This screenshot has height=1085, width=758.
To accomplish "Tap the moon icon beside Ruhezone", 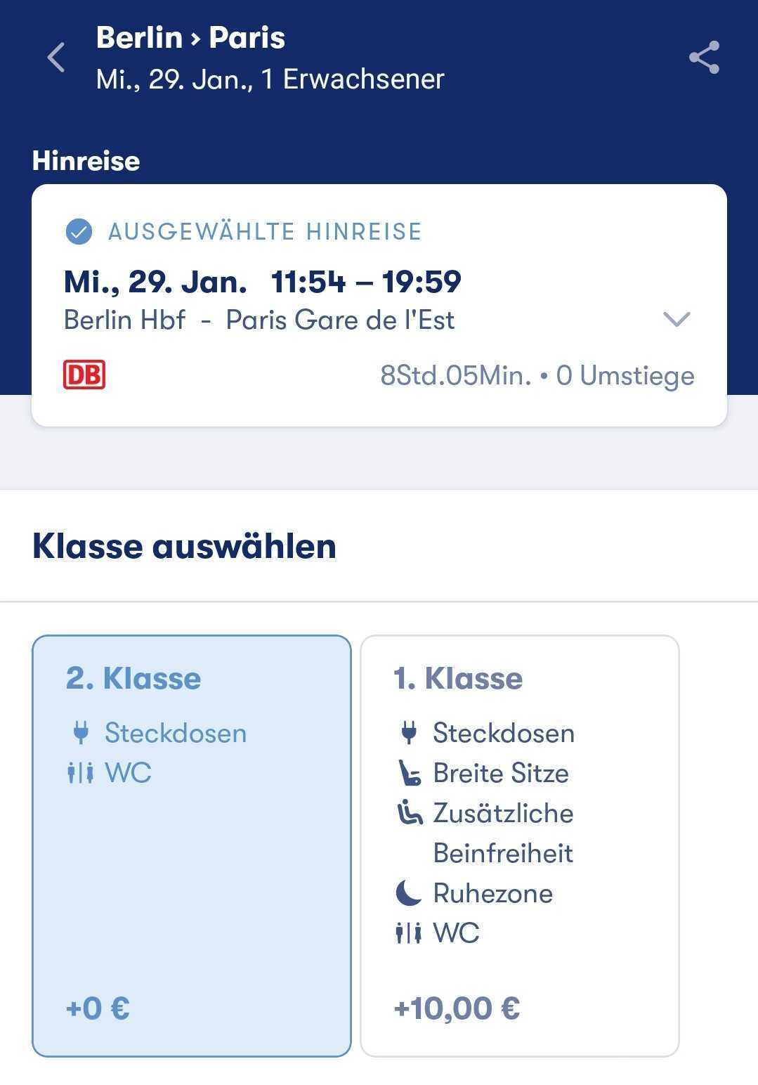I will [409, 893].
